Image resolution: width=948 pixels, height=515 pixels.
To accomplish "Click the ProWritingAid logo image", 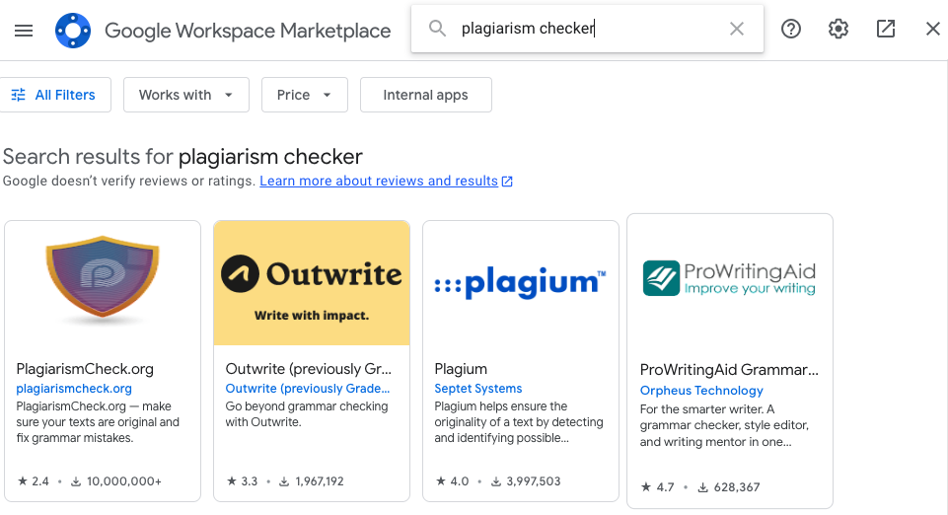I will (x=729, y=278).
